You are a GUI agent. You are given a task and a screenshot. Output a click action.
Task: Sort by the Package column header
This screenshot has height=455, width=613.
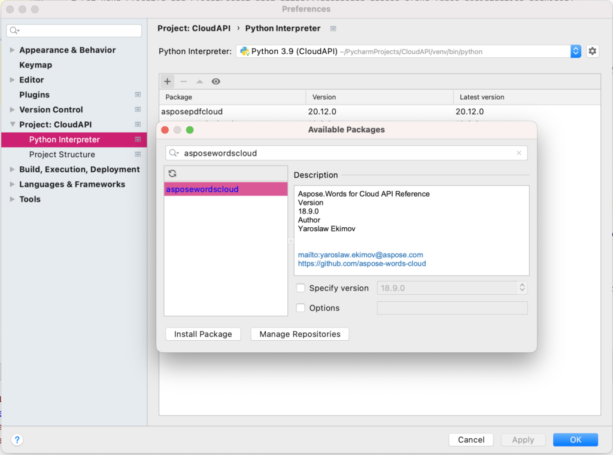pyautogui.click(x=233, y=97)
